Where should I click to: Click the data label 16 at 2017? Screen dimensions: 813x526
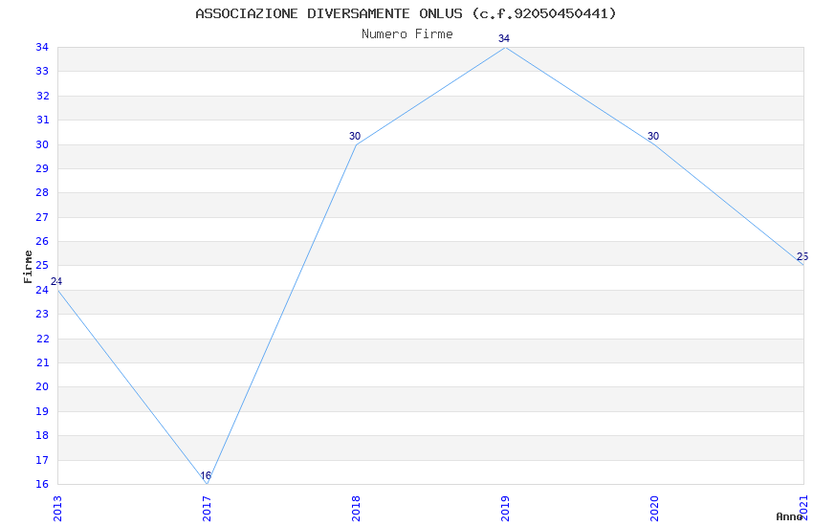pyautogui.click(x=206, y=475)
